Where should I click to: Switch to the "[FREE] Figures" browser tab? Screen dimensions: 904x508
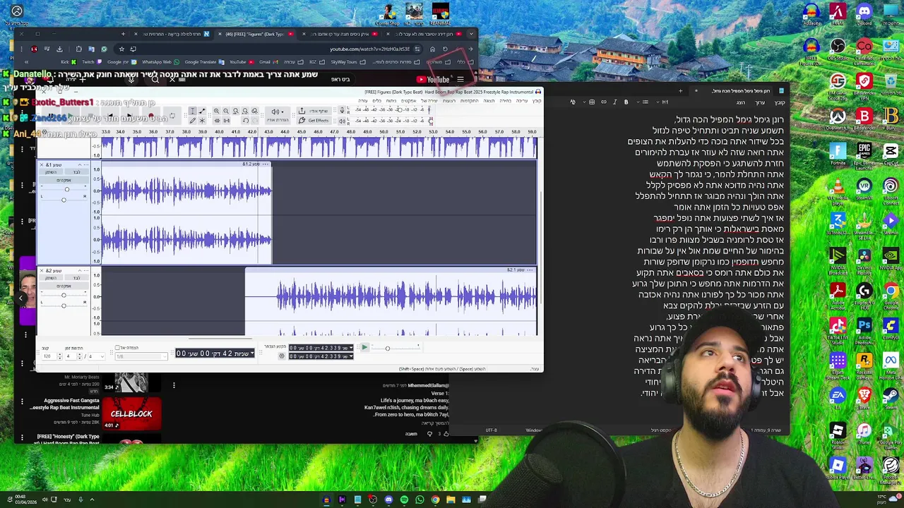tap(255, 34)
